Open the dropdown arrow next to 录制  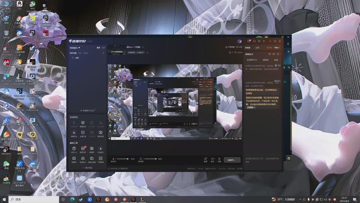(215, 159)
